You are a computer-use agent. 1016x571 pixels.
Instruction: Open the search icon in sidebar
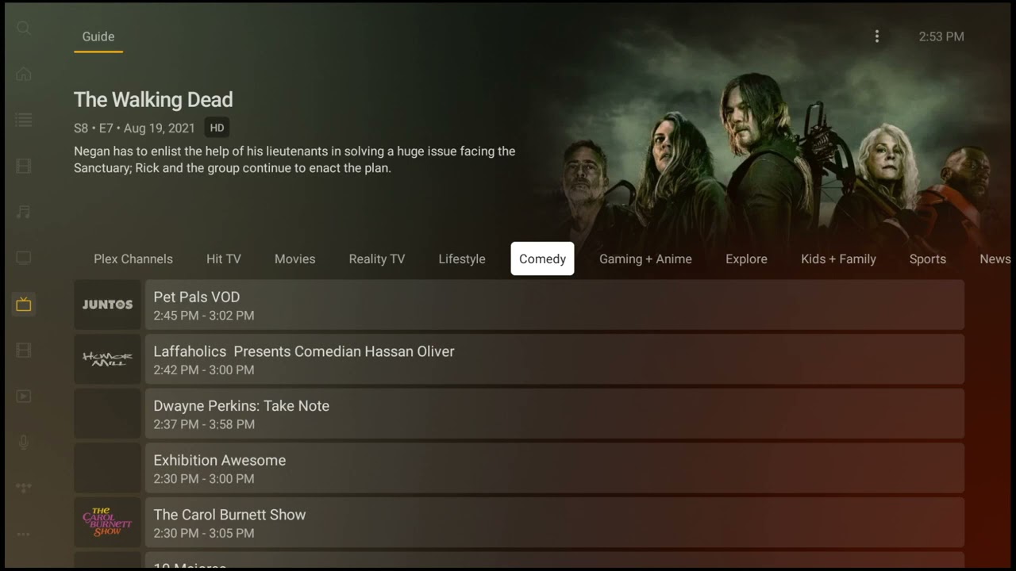[x=24, y=29]
